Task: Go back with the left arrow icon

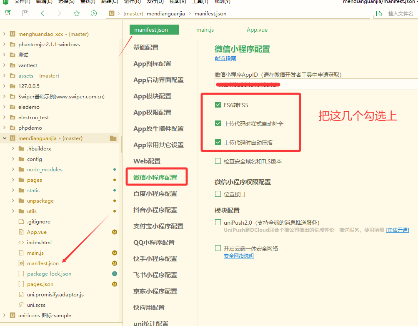Action: pos(43,13)
